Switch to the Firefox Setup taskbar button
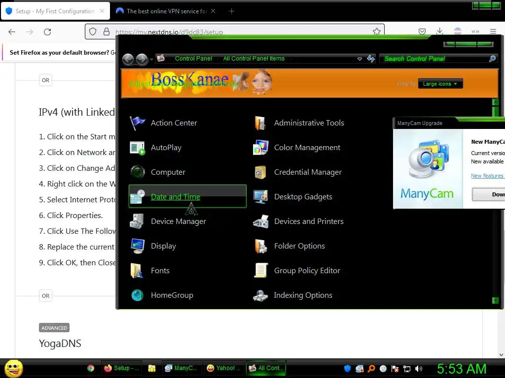The height and width of the screenshot is (378, 505). (x=122, y=368)
